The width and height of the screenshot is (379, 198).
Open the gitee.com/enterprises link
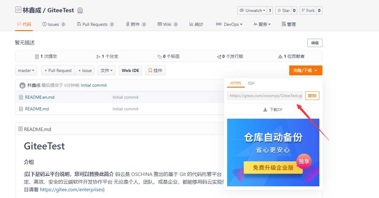[72, 189]
